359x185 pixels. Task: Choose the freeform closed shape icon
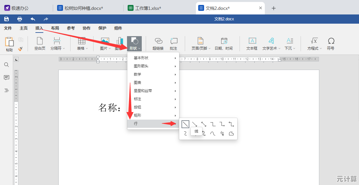[x=231, y=133]
